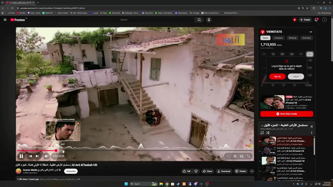This screenshot has height=187, width=333.
Task: Open the YouTube guide hamburger menu
Action: click(x=5, y=20)
